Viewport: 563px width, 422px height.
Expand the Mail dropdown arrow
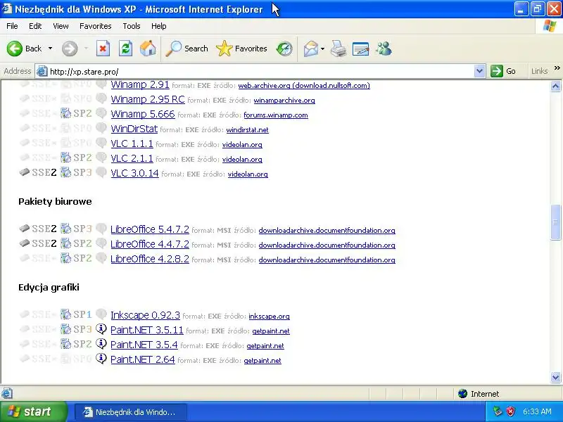tap(322, 49)
